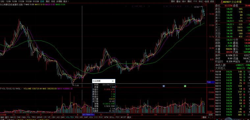The height and width of the screenshot is (120, 250).
Task: Select the TRIX indicator tab
Action: point(34,117)
